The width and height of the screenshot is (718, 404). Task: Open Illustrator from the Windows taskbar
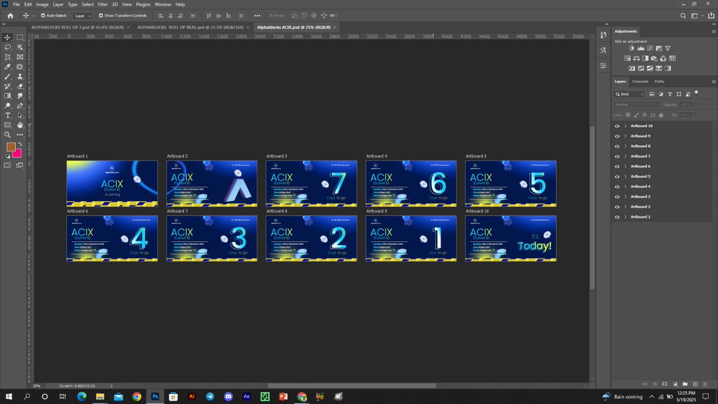[x=191, y=396]
